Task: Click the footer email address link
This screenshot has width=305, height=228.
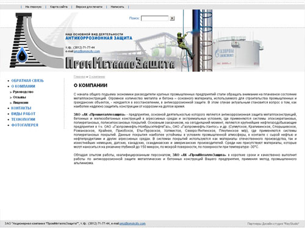Action: click(132, 224)
